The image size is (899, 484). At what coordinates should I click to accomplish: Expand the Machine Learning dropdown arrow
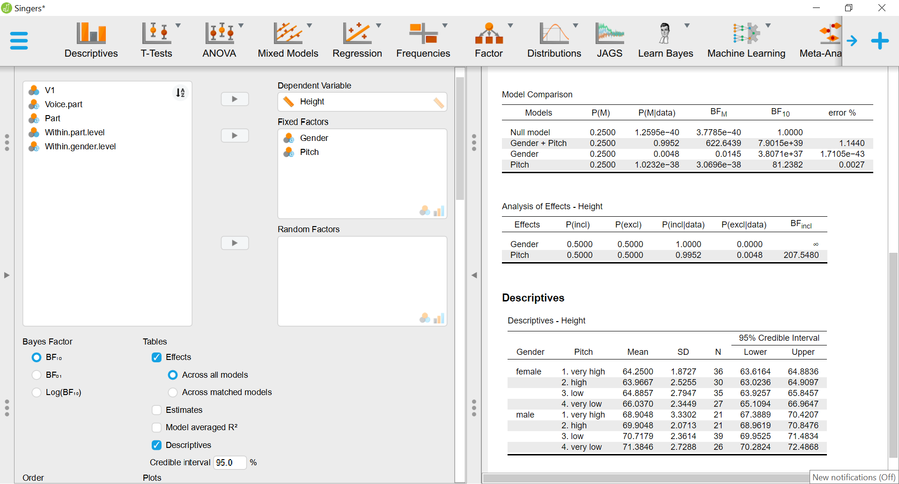[768, 25]
